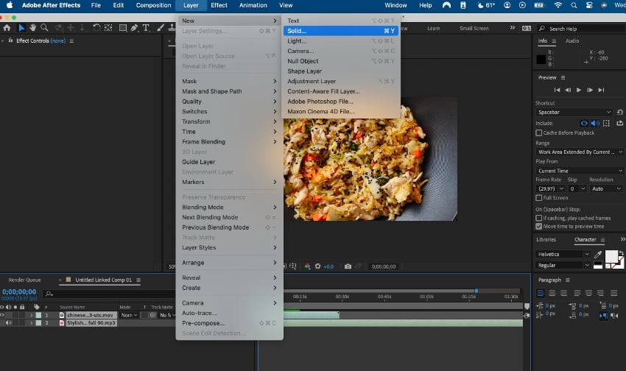Select the Rotation tool
The height and width of the screenshot is (371, 626).
pos(96,27)
